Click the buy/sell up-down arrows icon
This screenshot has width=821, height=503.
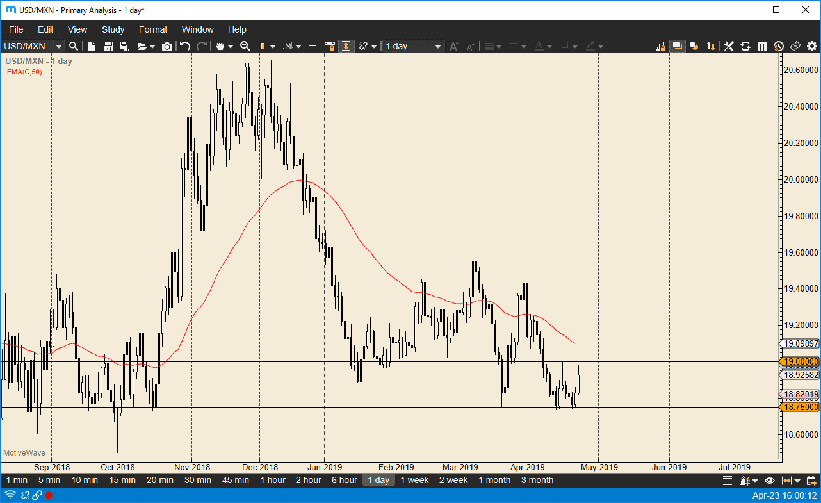coord(711,46)
